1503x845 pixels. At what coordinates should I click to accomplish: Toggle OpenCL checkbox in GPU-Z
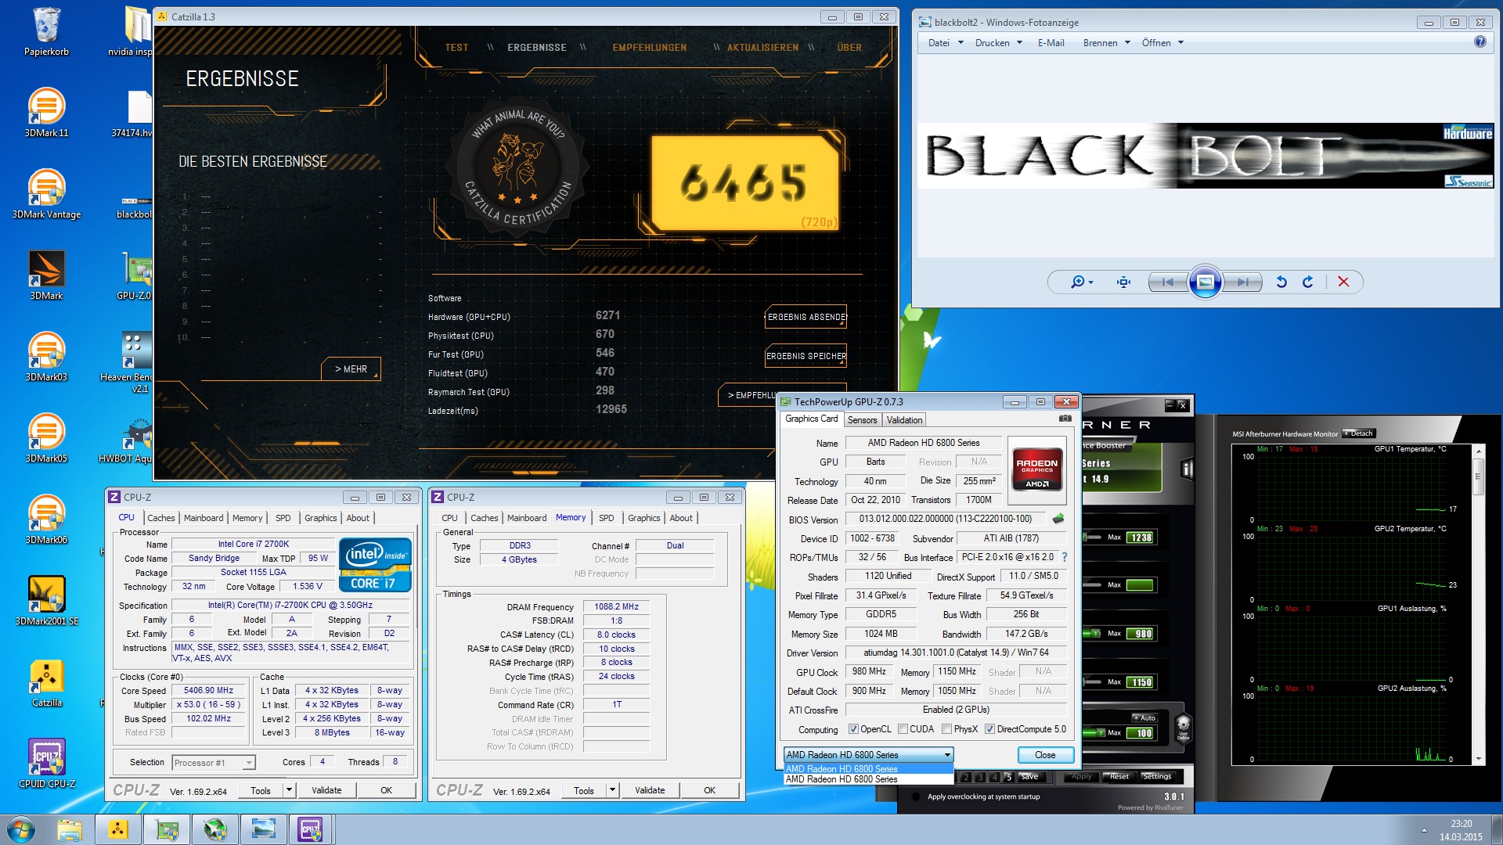(853, 729)
